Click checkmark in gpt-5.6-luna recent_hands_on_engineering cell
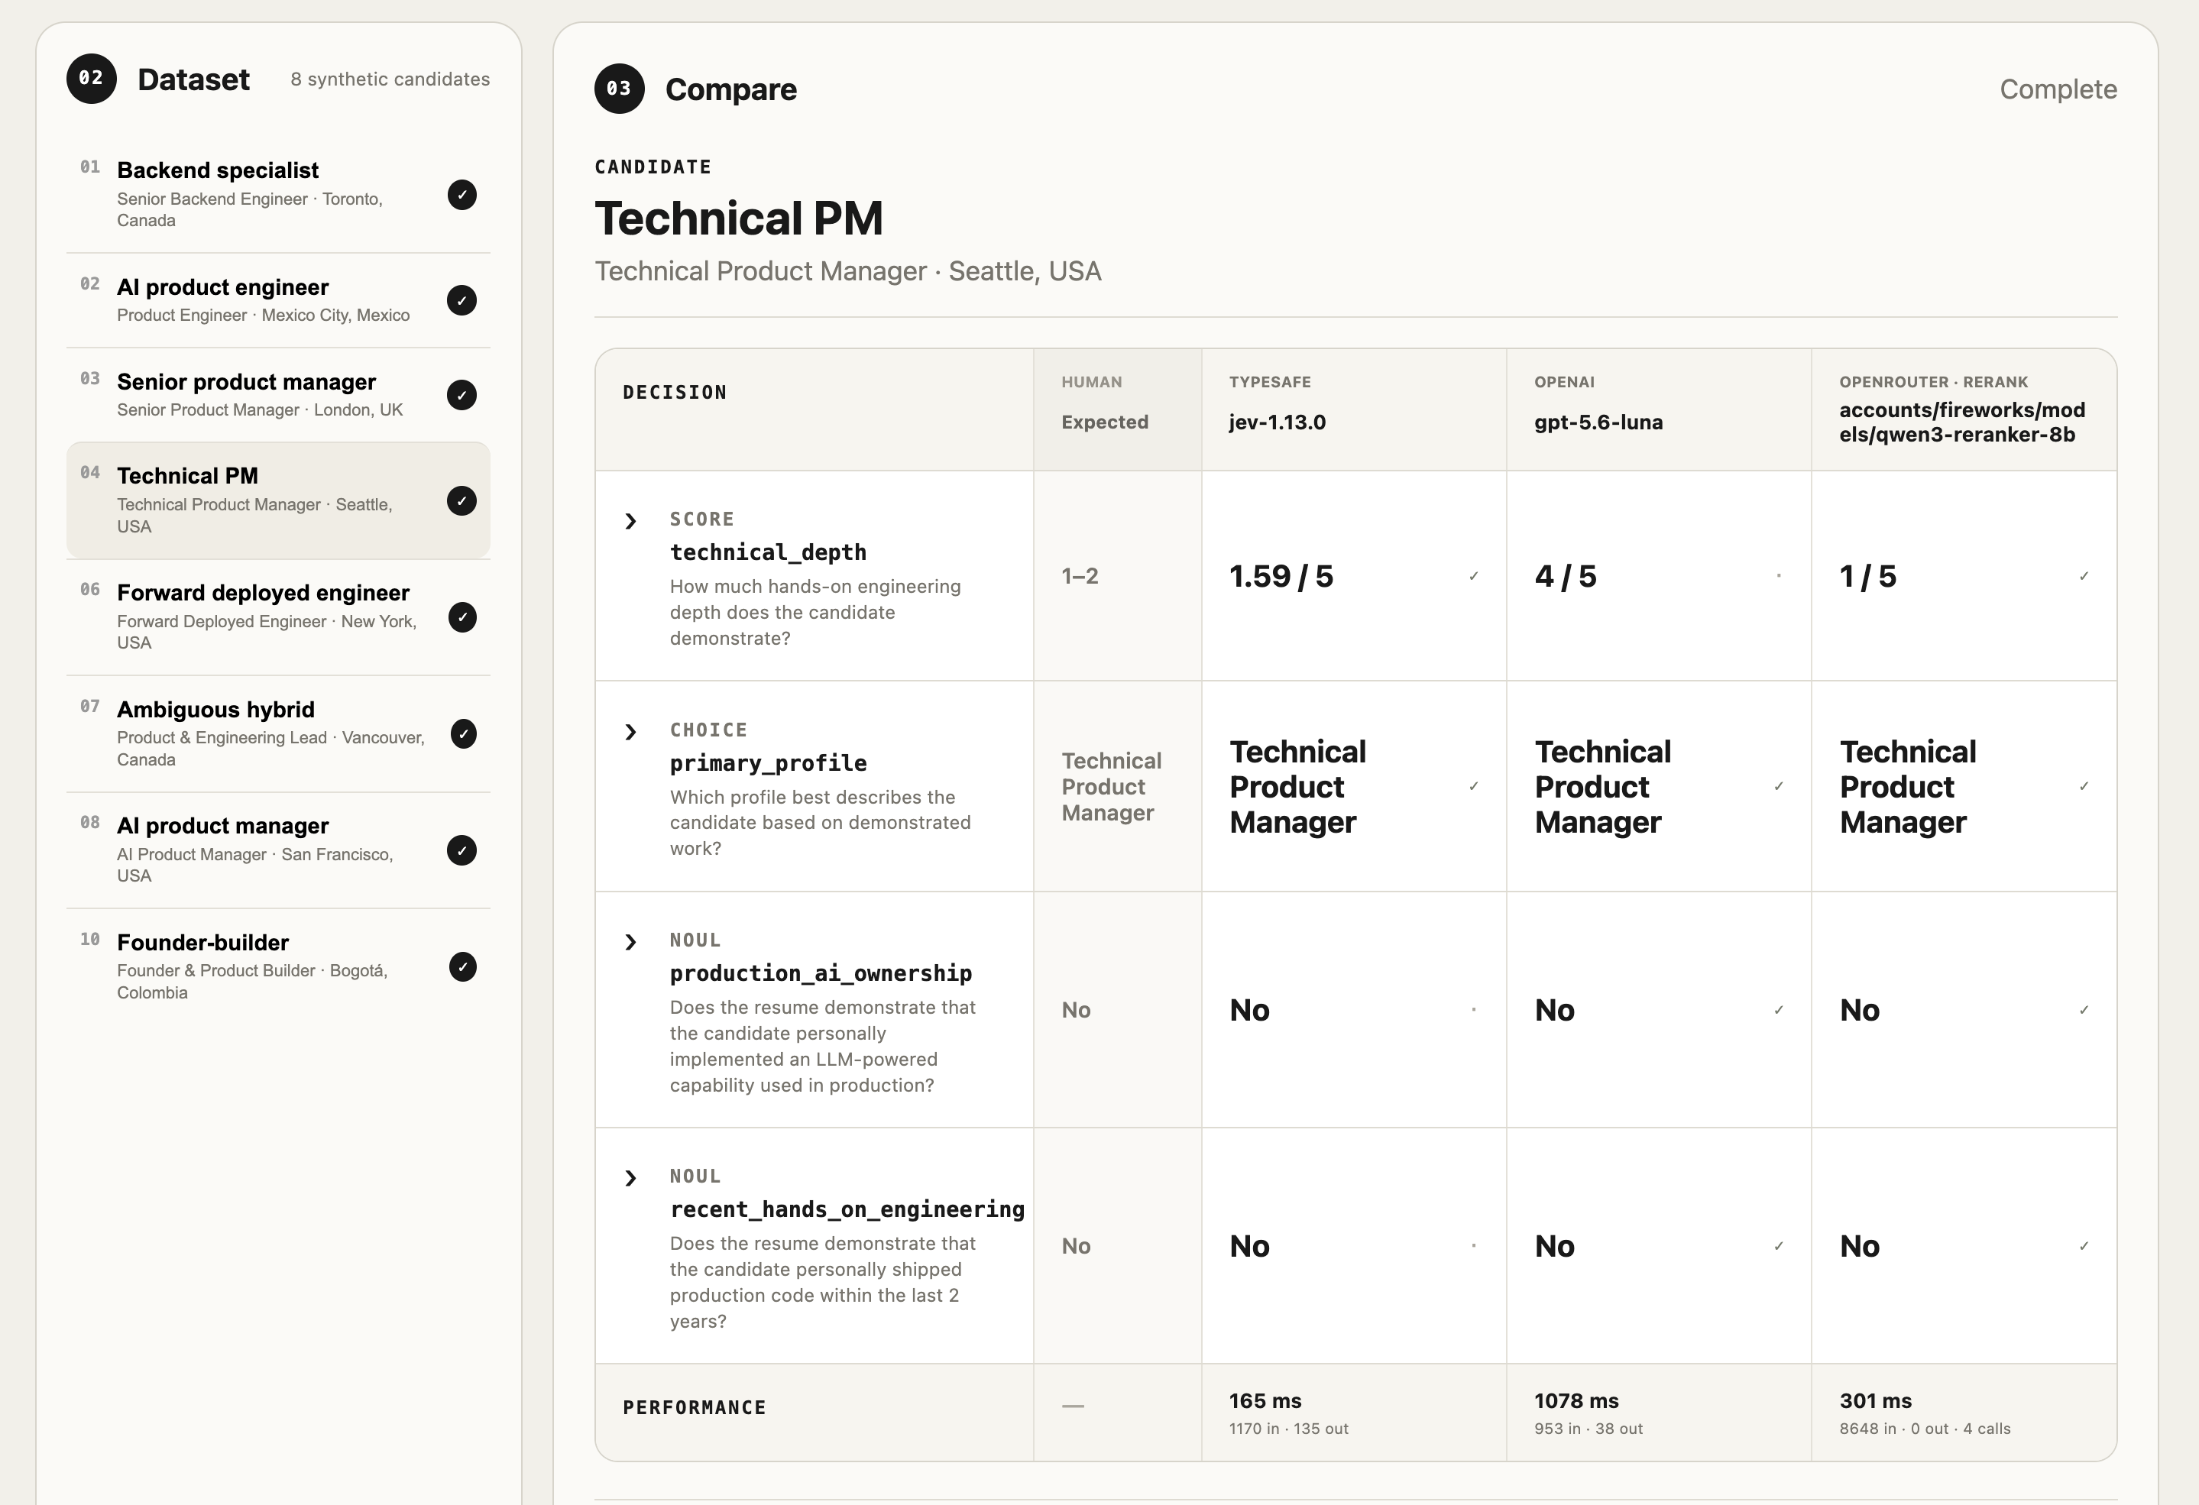The height and width of the screenshot is (1505, 2199). coord(1779,1246)
